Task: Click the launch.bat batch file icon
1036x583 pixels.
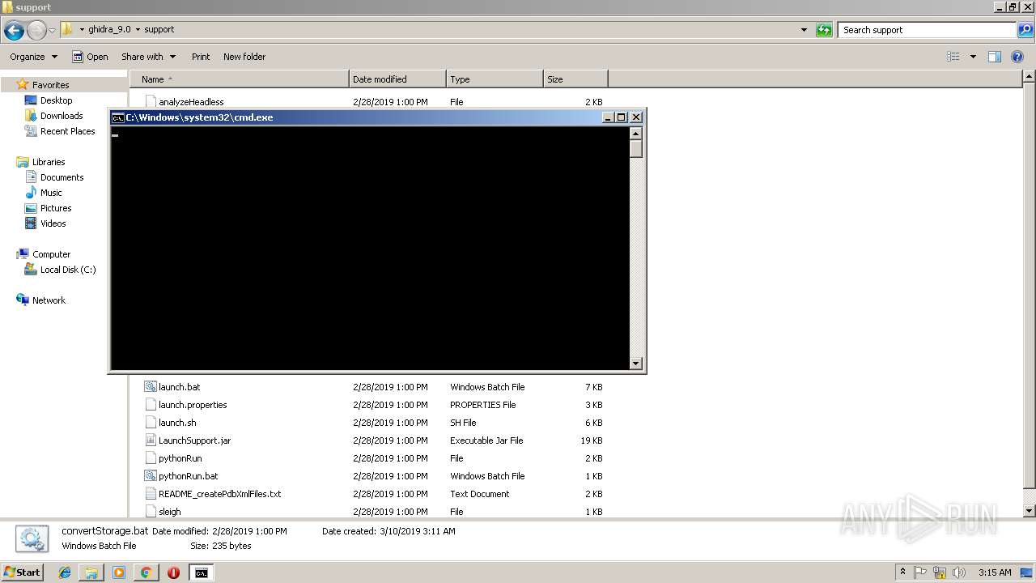Action: [151, 387]
